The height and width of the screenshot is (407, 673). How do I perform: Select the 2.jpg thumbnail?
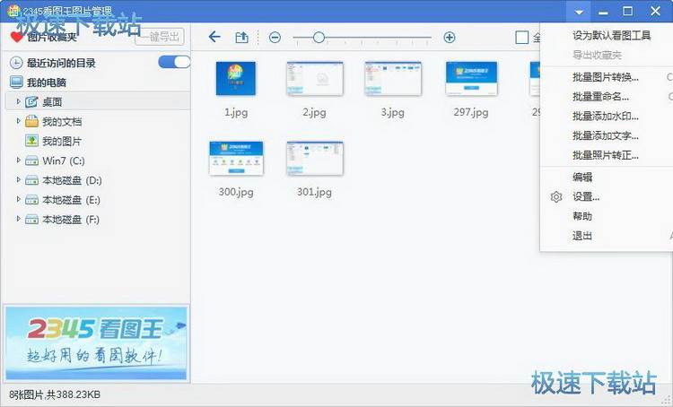click(x=315, y=79)
